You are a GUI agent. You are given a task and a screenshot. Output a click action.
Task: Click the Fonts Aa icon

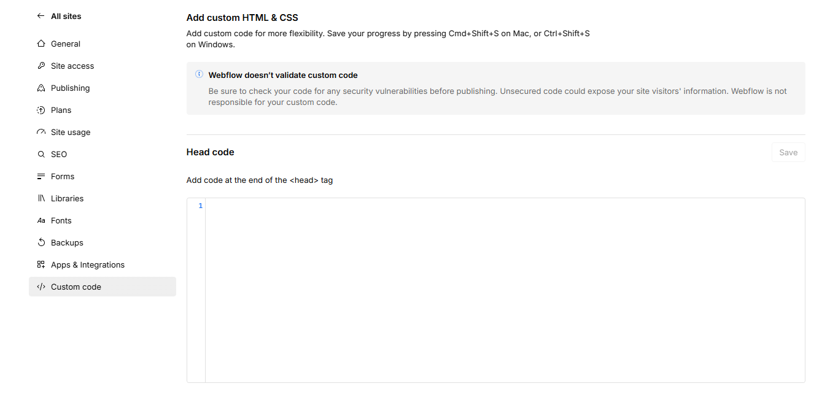click(41, 220)
